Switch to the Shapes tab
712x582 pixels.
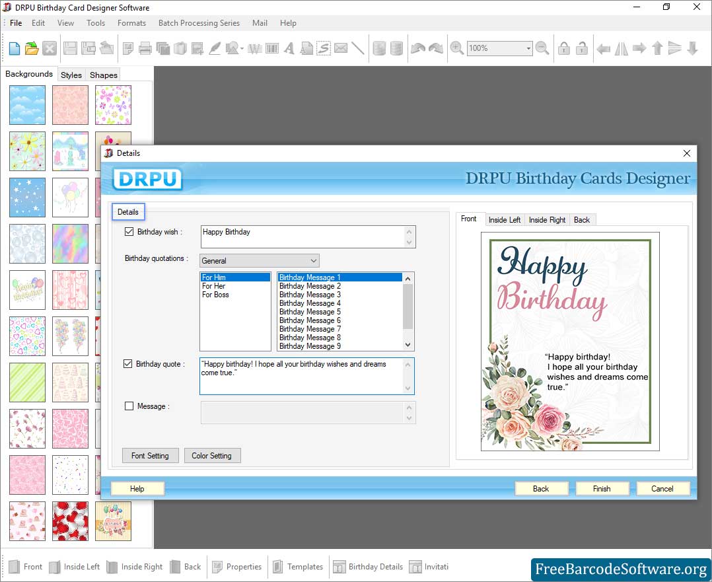(104, 75)
